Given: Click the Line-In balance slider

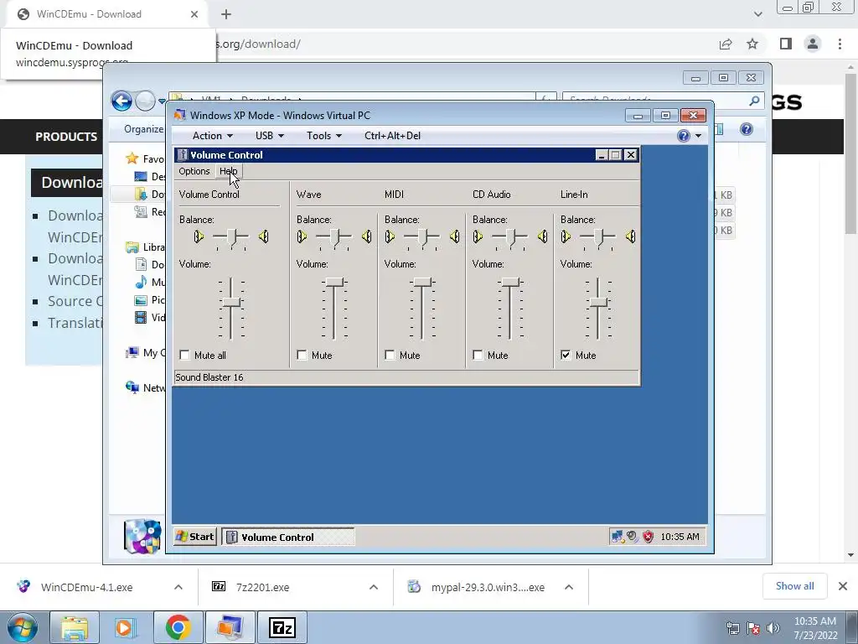Looking at the screenshot, I should click(598, 237).
